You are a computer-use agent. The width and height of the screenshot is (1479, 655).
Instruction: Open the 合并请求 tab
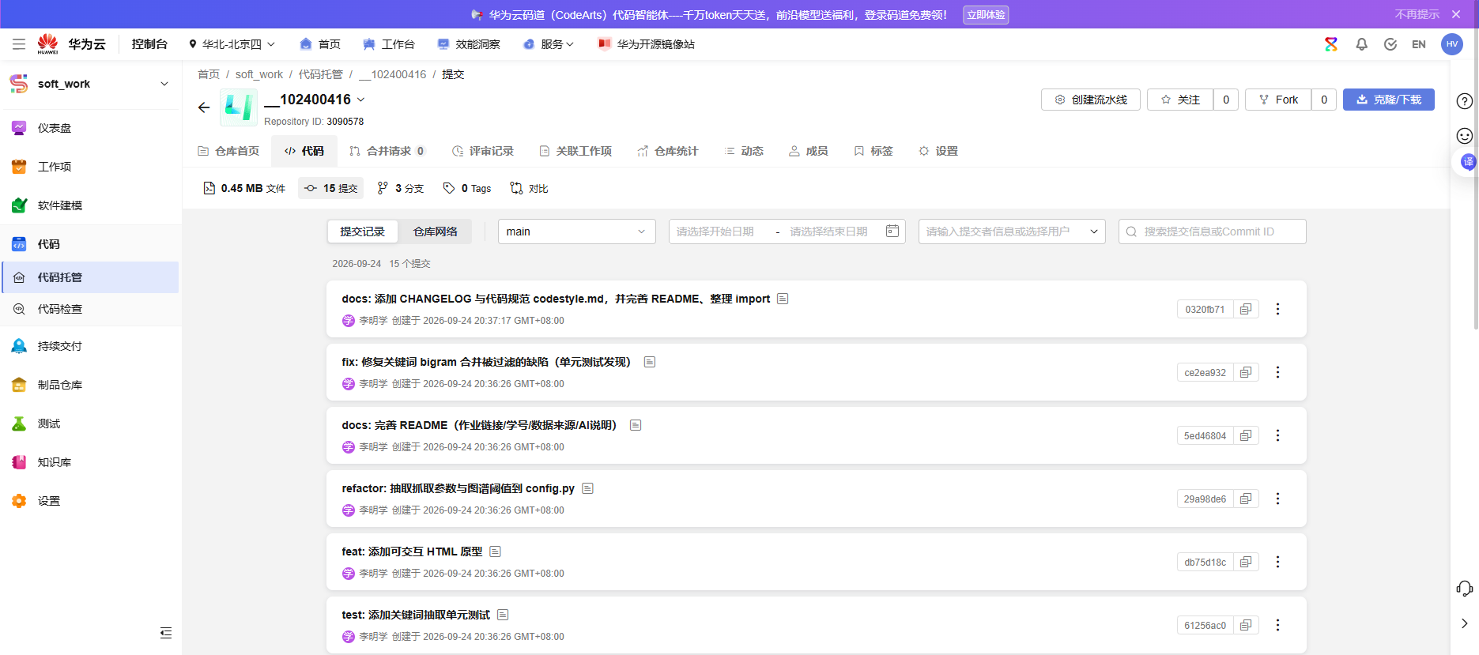tap(387, 151)
